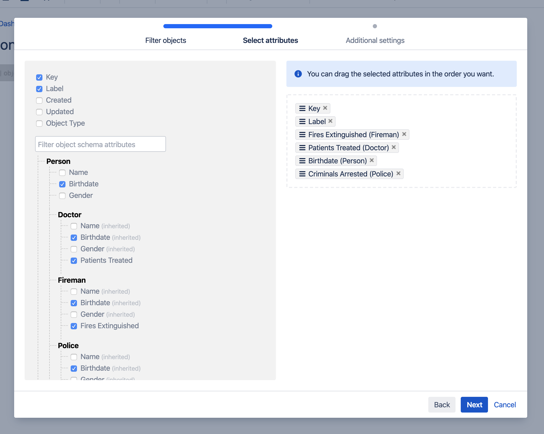Remove Birthdate (Person) attribute tag
Screen dimensions: 544x434
tap(372, 160)
